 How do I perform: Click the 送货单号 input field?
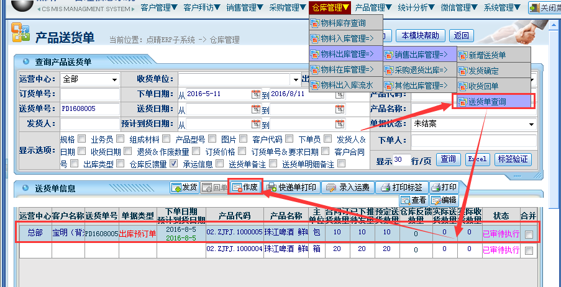coord(89,109)
